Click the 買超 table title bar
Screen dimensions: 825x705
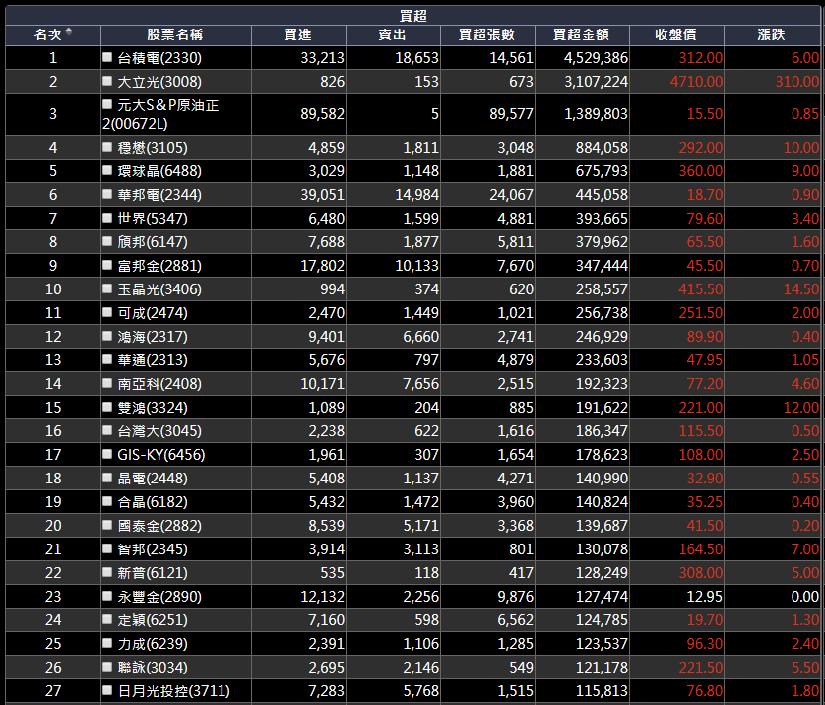tap(412, 16)
